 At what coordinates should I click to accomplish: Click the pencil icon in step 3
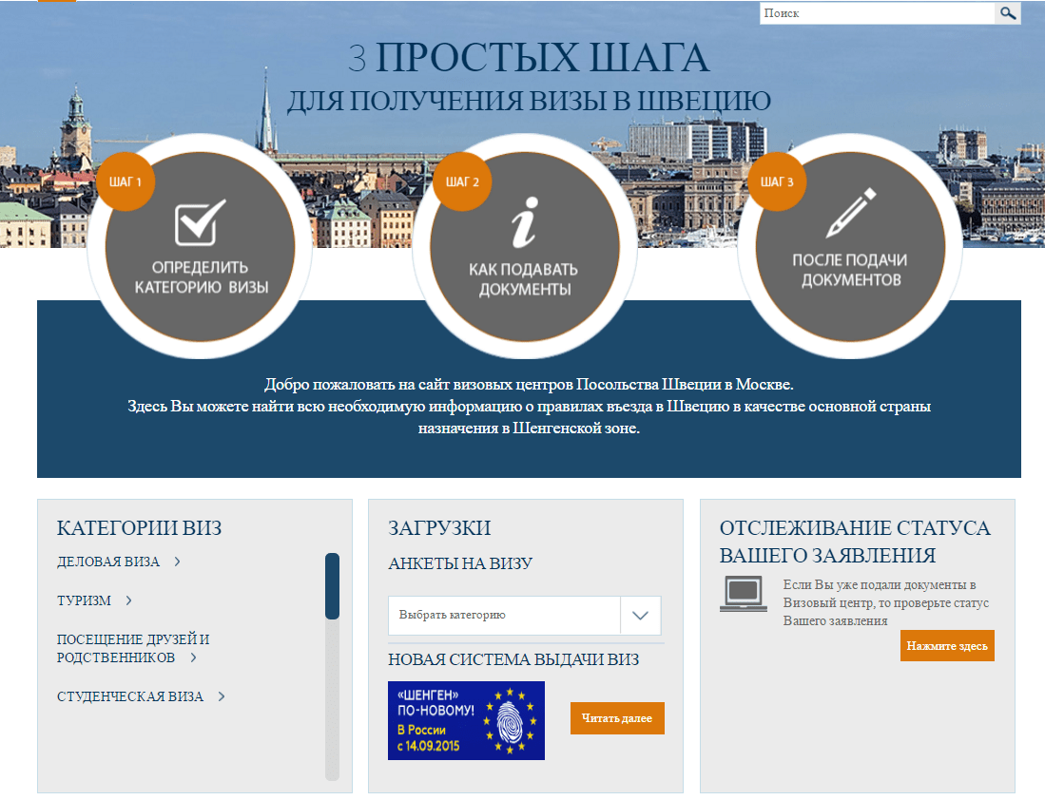pos(851,214)
